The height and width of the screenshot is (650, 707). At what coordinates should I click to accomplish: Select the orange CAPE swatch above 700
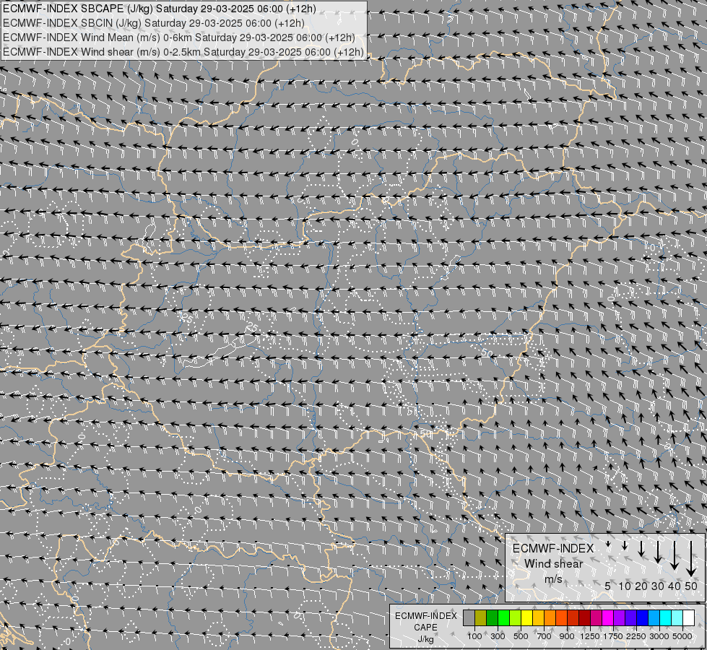coord(550,618)
